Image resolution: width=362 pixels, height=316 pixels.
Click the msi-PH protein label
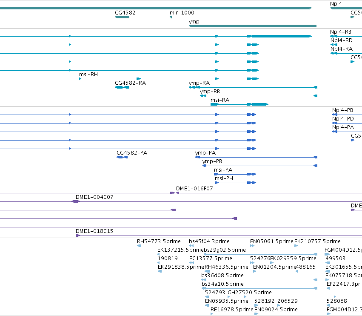coord(224,178)
